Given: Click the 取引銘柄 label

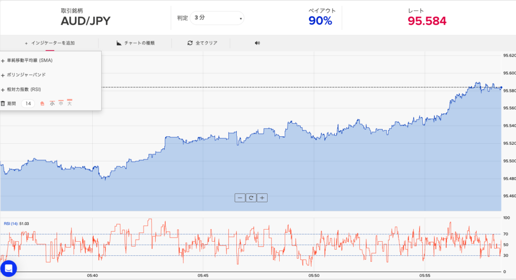Looking at the screenshot, I should (72, 11).
